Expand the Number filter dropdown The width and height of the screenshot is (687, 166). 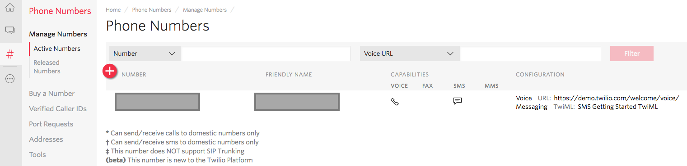145,54
